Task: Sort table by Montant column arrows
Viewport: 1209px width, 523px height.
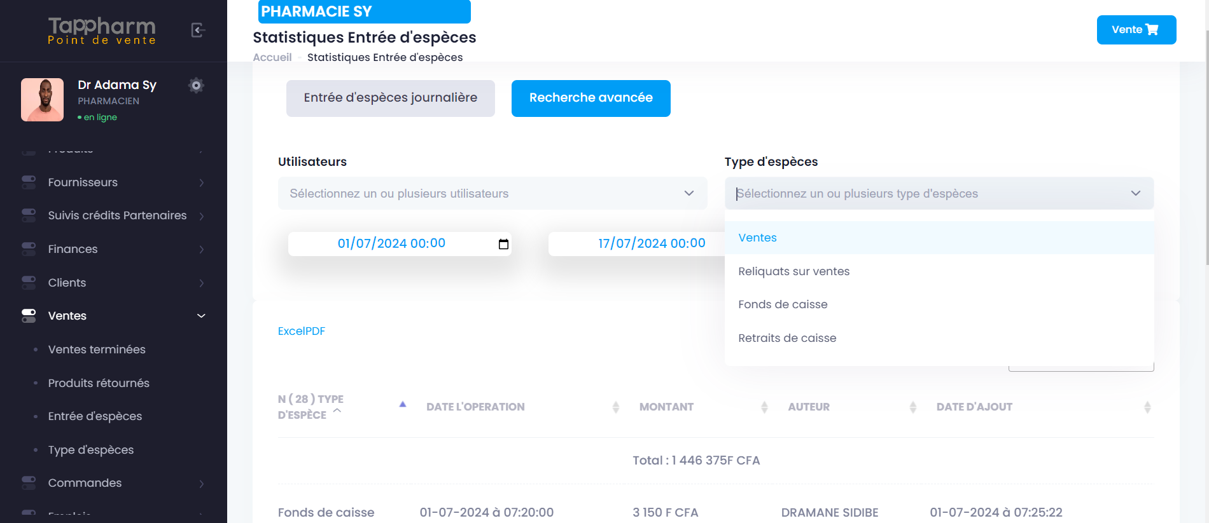Action: tap(764, 407)
